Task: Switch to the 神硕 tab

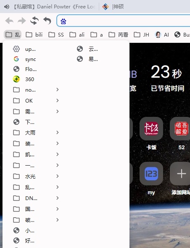Action: coord(113,7)
